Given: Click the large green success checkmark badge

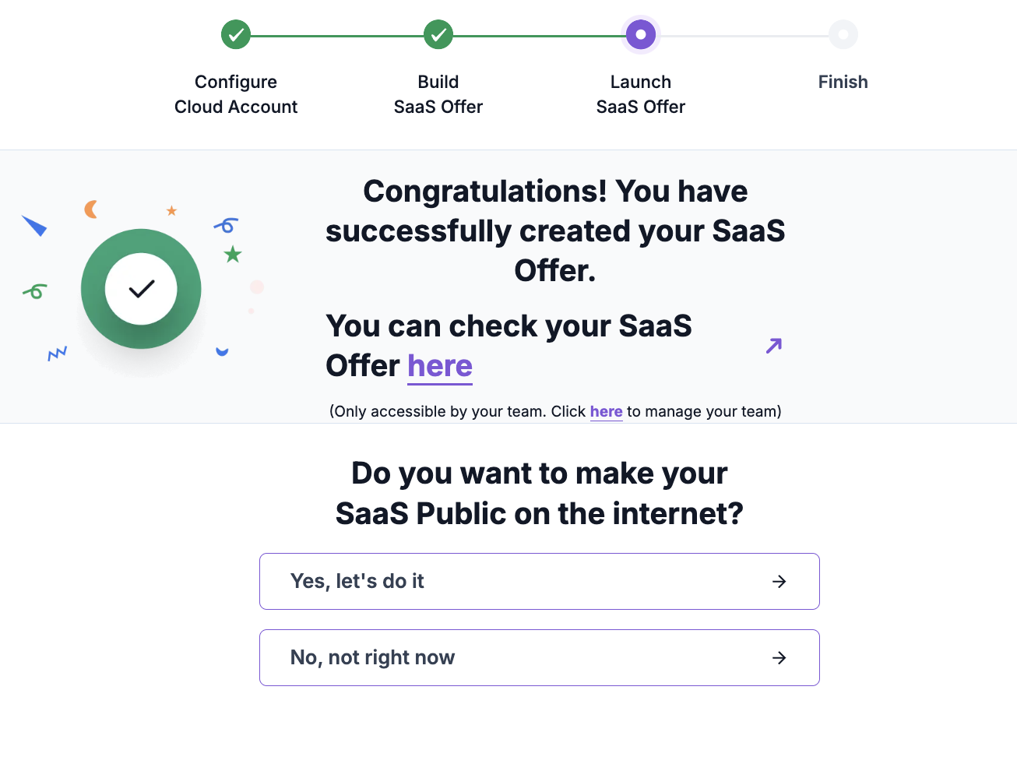Looking at the screenshot, I should [x=141, y=289].
